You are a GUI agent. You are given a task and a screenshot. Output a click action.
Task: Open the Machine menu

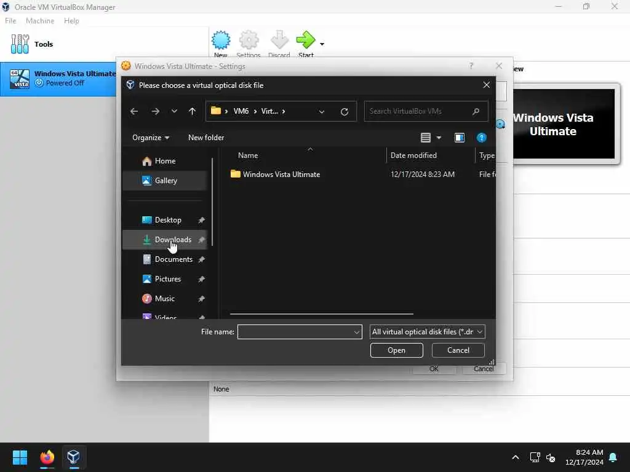point(40,21)
